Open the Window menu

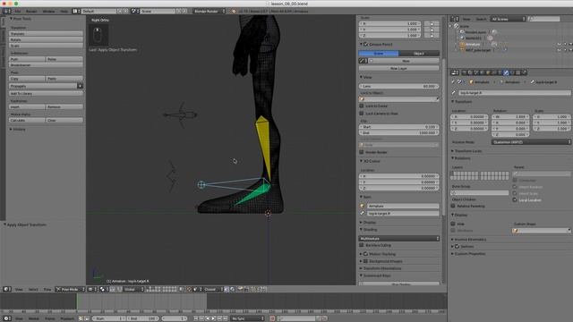click(48, 12)
